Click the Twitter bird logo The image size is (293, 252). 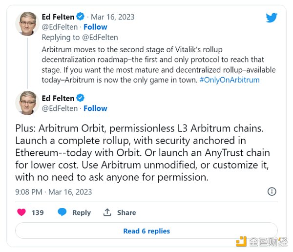coord(272,18)
